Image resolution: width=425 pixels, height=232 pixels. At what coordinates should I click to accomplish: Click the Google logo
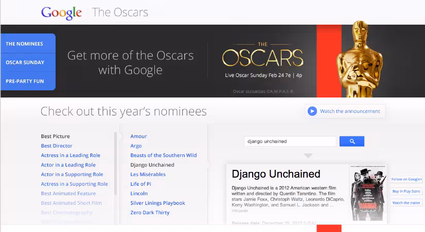(62, 13)
